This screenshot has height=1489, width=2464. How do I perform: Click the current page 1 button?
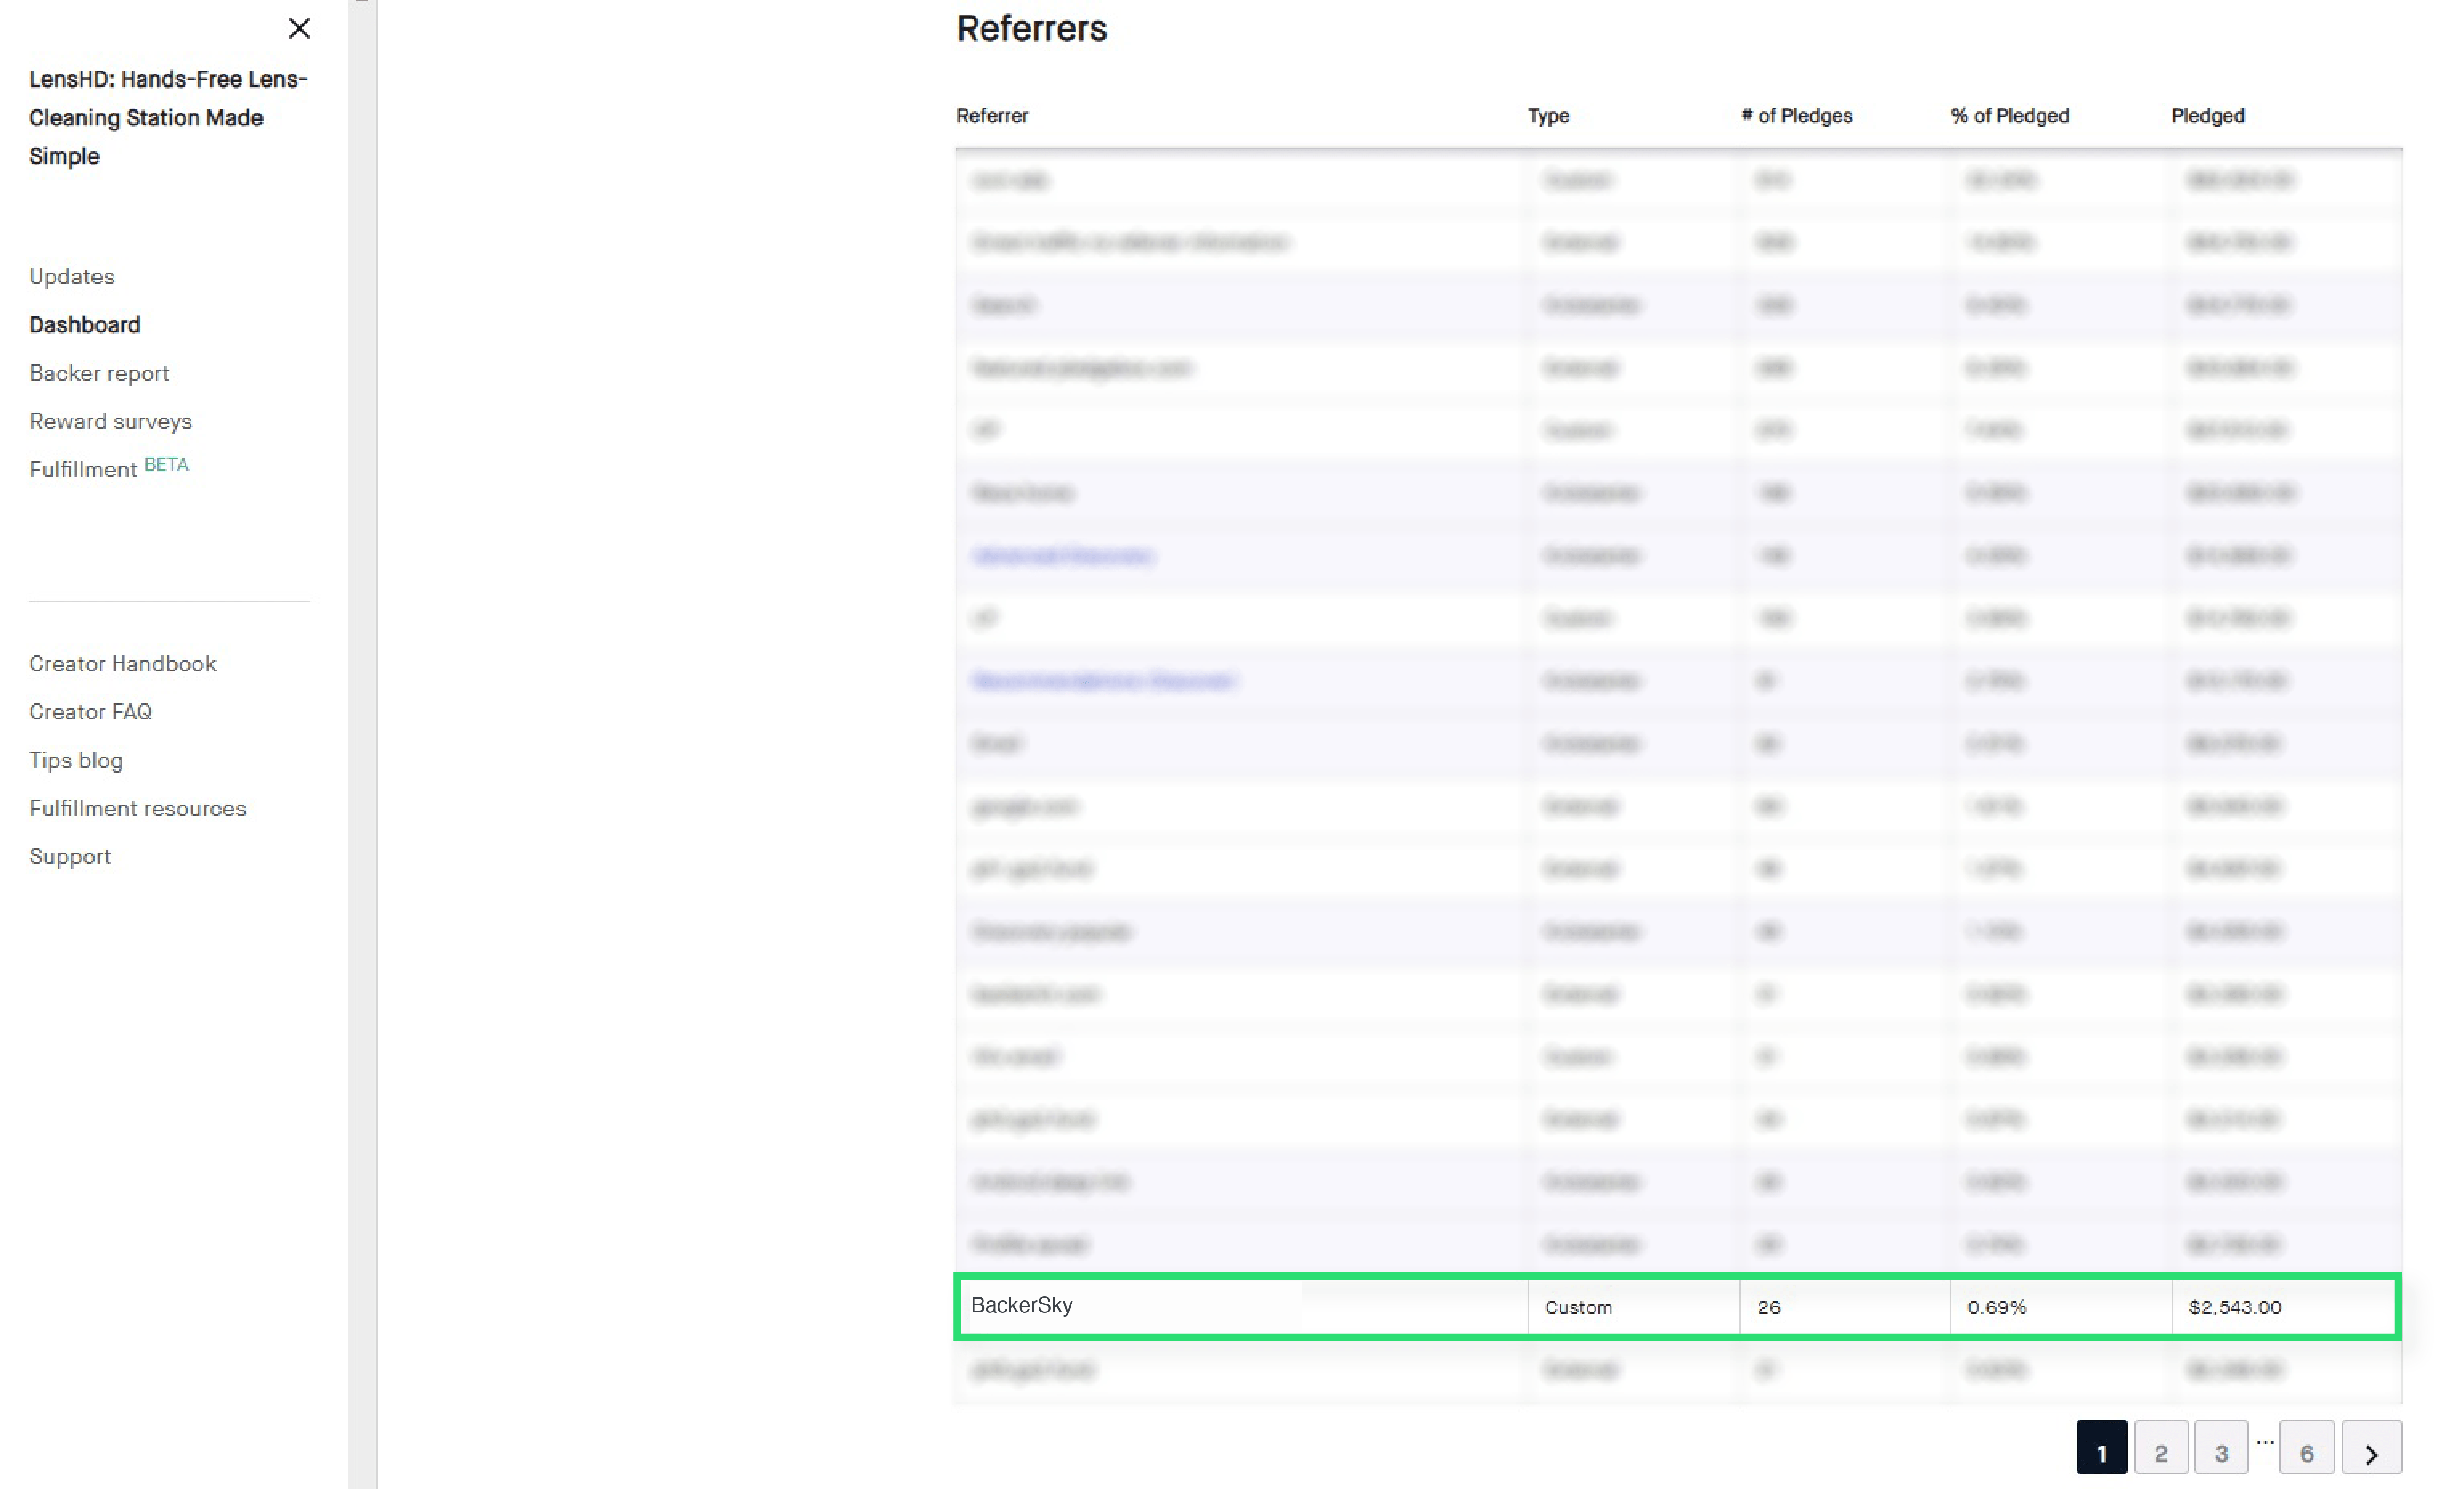coord(2102,1448)
